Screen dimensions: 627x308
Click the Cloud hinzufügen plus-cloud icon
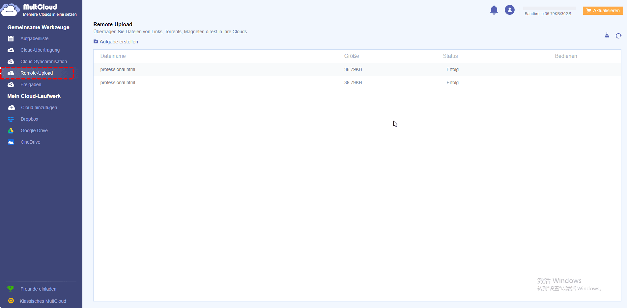[12, 108]
